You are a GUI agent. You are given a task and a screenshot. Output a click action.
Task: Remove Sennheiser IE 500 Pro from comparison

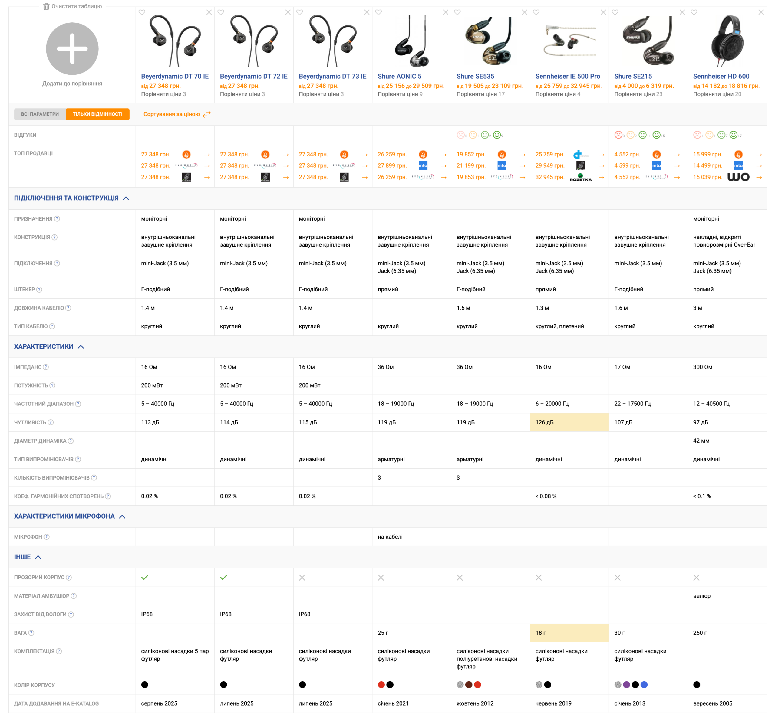[603, 12]
